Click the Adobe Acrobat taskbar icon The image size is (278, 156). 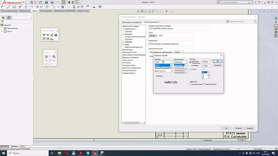click(81, 153)
